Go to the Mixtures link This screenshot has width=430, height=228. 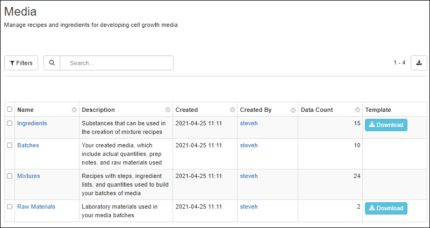28,176
